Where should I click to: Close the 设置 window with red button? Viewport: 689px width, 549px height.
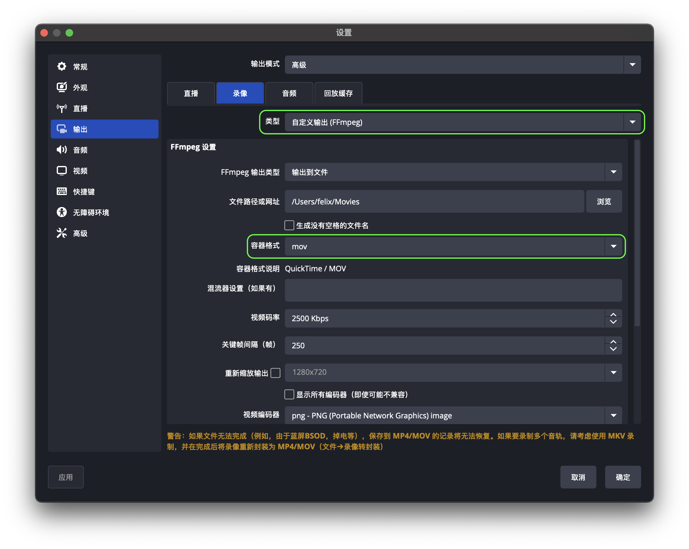[x=44, y=32]
